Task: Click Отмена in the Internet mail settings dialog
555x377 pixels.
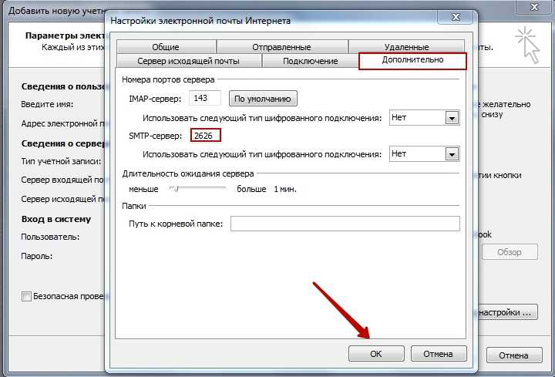Action: tap(438, 354)
